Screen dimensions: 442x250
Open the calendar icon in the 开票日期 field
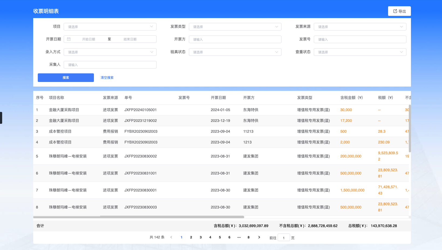click(69, 39)
